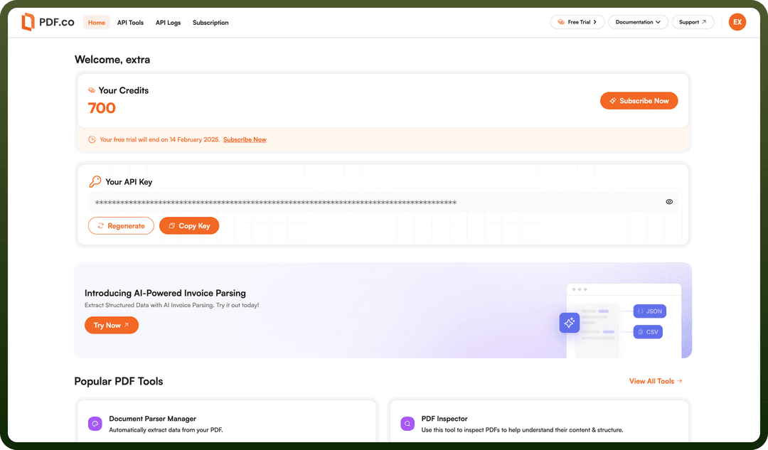Click the key icon beside Your API Key
The image size is (768, 450).
click(95, 182)
